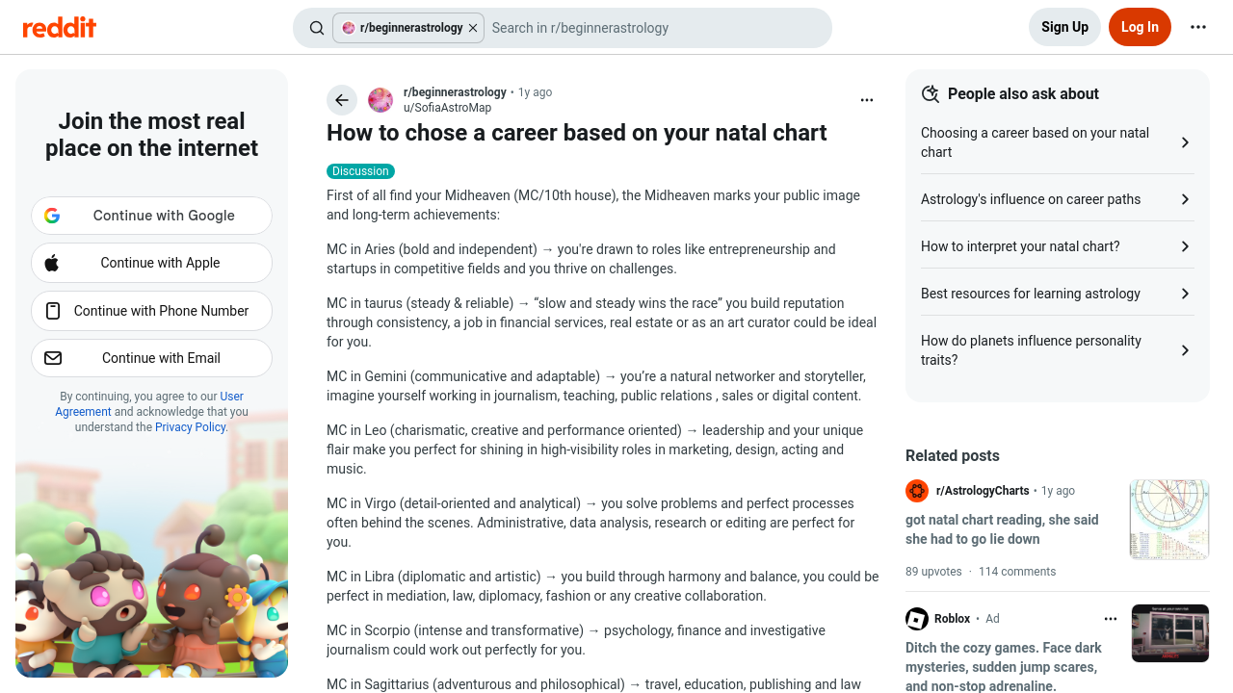Click the Sign Up button
Viewport: 1233px width, 693px height.
(x=1064, y=27)
